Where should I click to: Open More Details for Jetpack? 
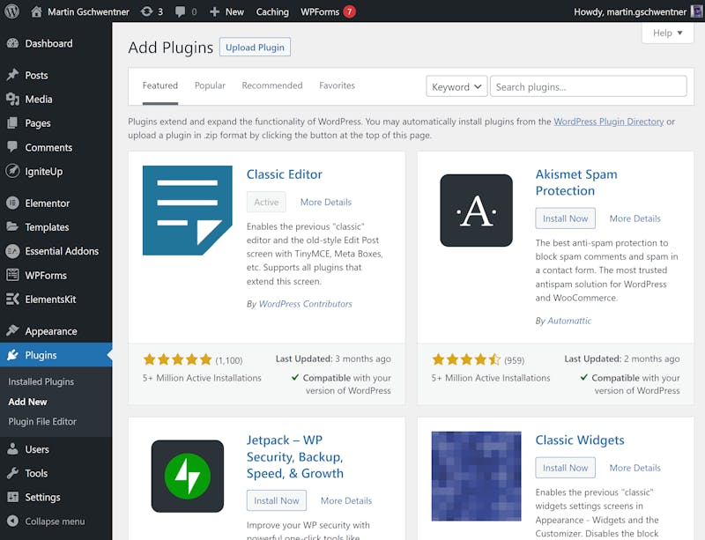click(x=346, y=501)
